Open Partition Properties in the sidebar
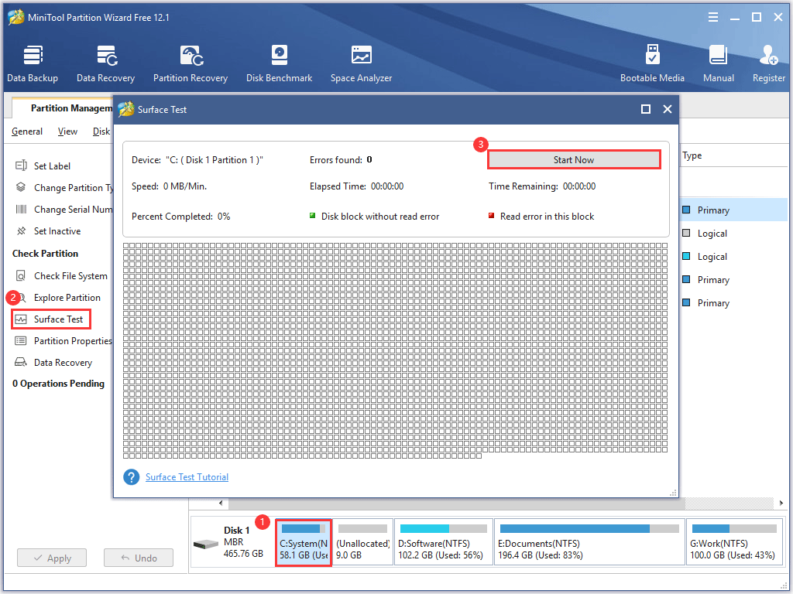793x594 pixels. pos(64,341)
